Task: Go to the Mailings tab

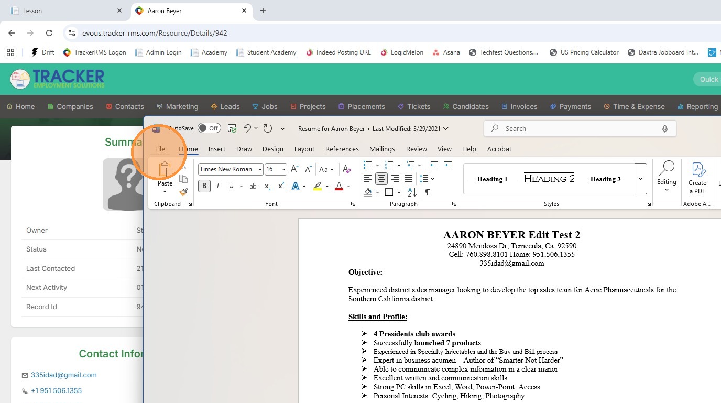Action: [382, 149]
